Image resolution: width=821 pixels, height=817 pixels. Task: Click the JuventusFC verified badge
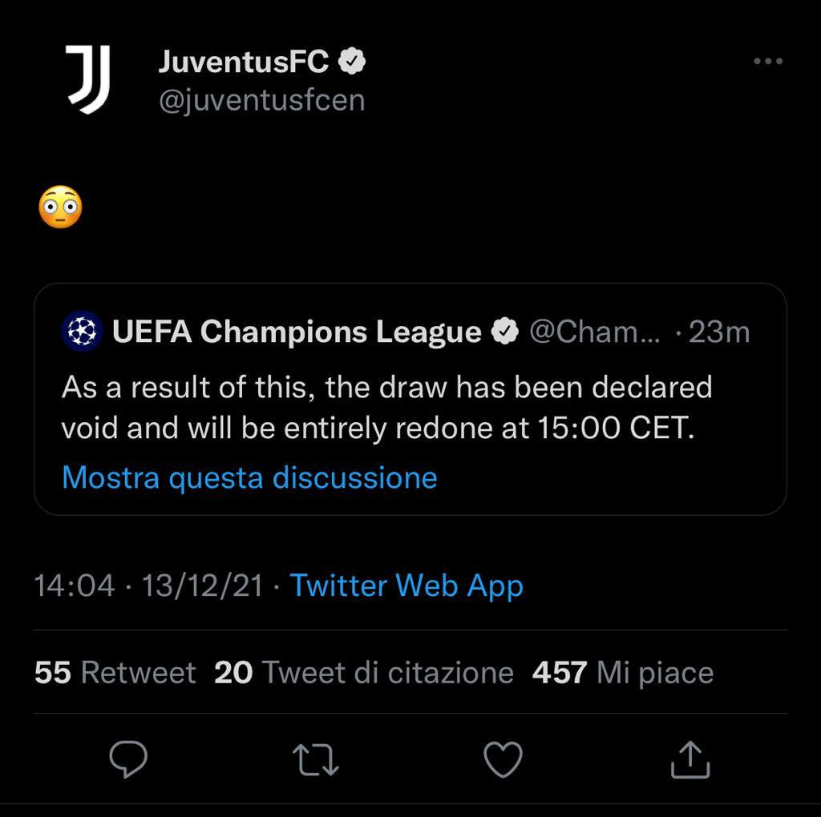point(352,62)
